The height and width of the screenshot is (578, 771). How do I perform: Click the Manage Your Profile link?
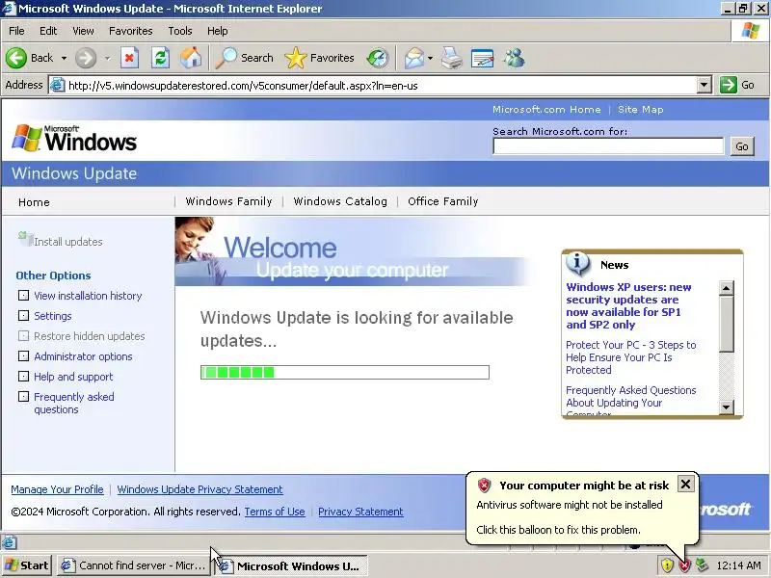(57, 489)
